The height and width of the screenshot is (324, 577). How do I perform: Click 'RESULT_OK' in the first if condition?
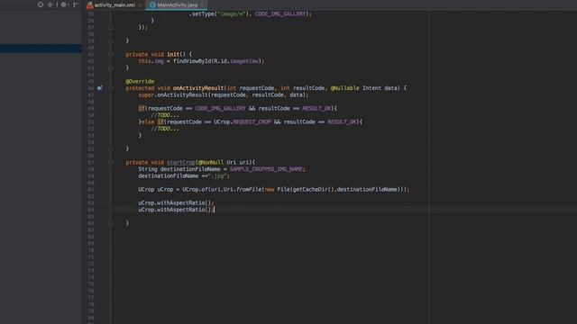pyautogui.click(x=316, y=108)
